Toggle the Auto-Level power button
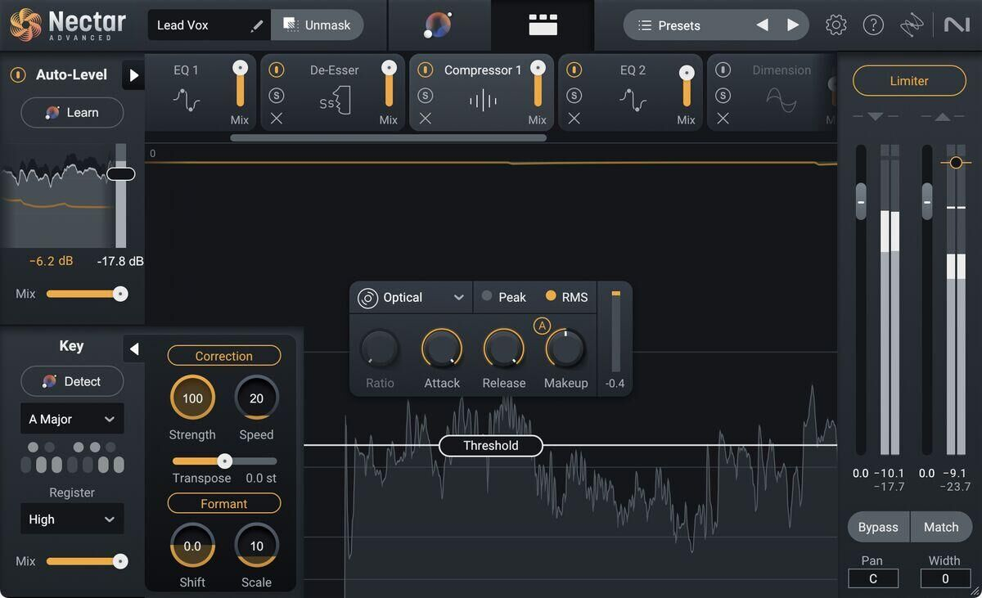 click(18, 75)
